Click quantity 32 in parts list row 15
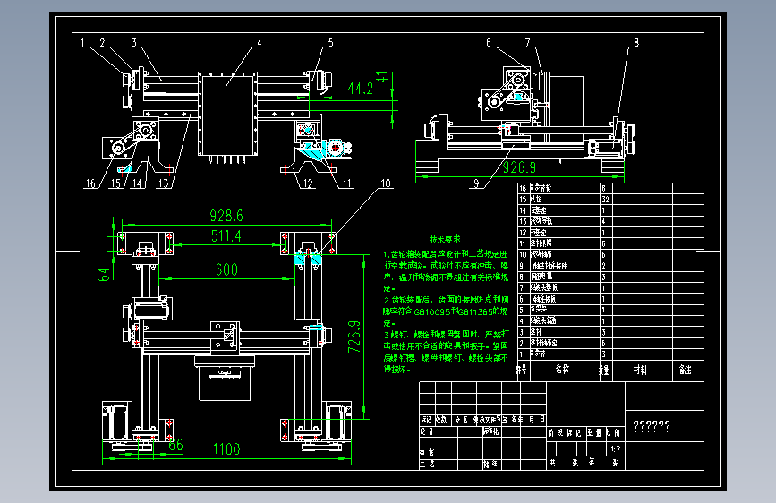The image size is (776, 503). 605,199
